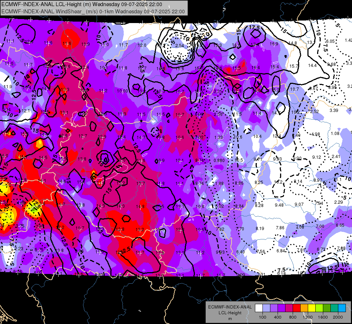Click the 7.70 grid value
This screenshot has width=352, height=324.
coord(240,229)
